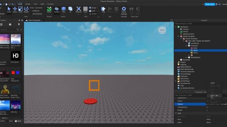Image resolution: width=227 pixels, height=127 pixels.
Task: Switch to the VIEW ribbon tab
Action: [x=42, y=4]
